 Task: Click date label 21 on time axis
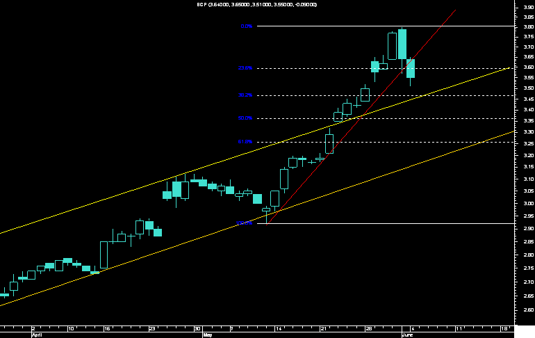coord(324,329)
